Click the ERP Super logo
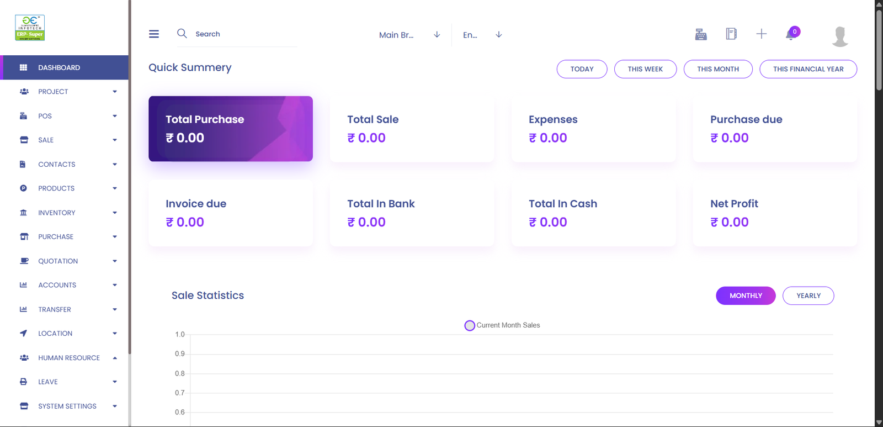 point(30,28)
